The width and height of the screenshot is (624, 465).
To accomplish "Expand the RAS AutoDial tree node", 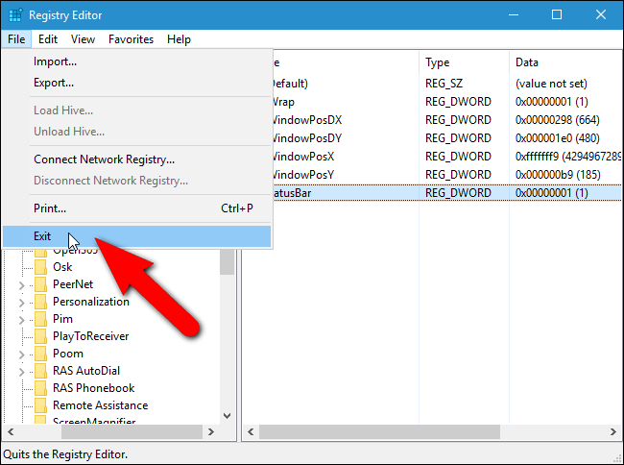I will pos(21,372).
